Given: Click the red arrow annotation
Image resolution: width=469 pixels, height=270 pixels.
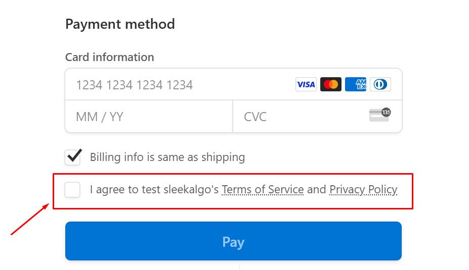Looking at the screenshot, I should pos(30,220).
